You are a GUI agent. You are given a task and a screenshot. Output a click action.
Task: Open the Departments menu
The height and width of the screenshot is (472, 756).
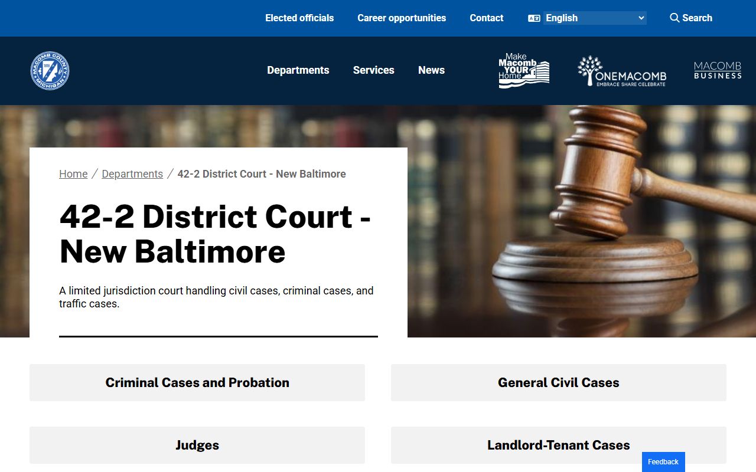pyautogui.click(x=298, y=70)
